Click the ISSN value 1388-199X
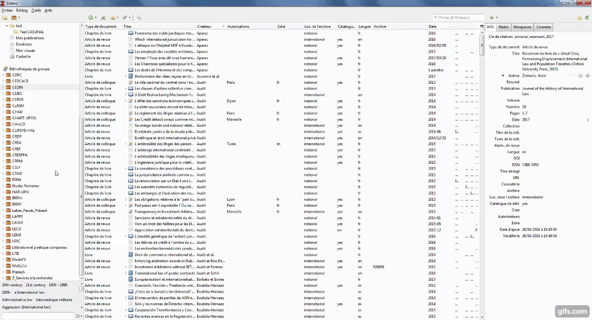The height and width of the screenshot is (320, 592). point(530,165)
